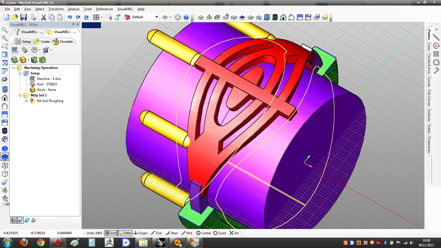Open the Analyze menu

click(74, 9)
